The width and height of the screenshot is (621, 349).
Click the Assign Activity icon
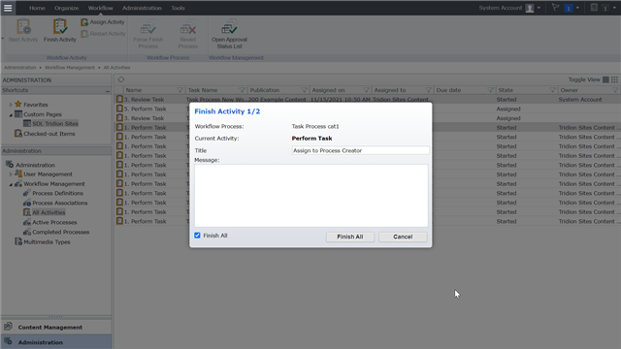click(x=84, y=22)
